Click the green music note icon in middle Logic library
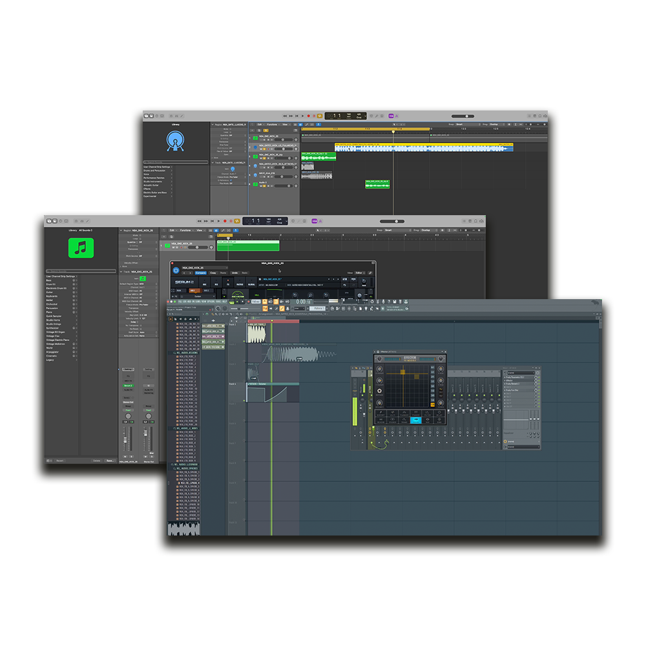 coord(81,247)
